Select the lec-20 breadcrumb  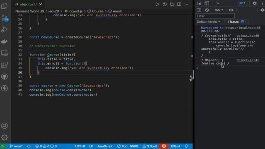(54, 11)
